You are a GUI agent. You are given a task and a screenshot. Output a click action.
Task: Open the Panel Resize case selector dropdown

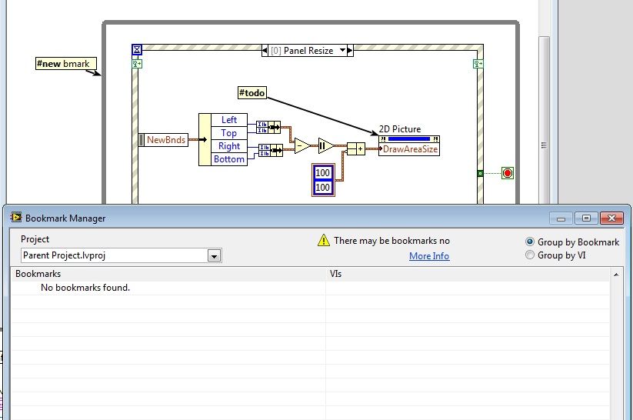pos(343,51)
